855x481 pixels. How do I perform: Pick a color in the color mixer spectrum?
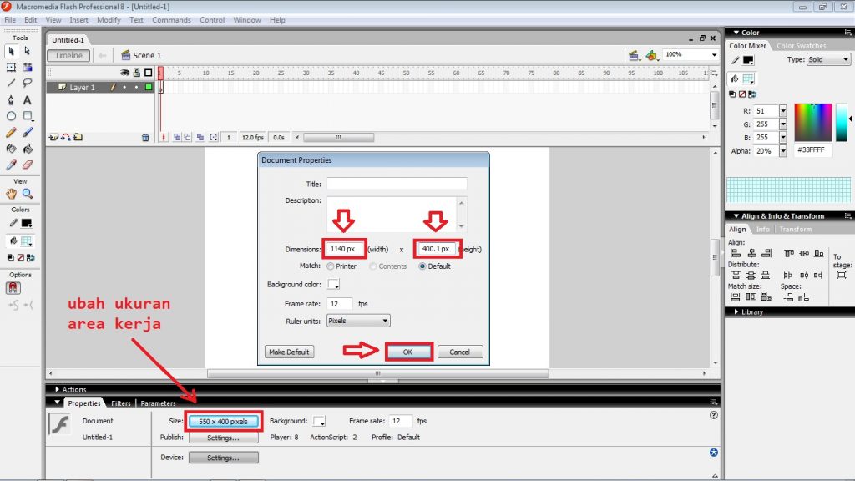(812, 123)
